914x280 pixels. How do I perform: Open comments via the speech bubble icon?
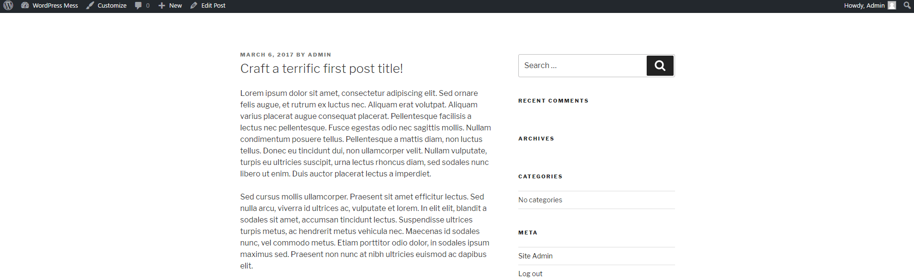click(x=138, y=6)
